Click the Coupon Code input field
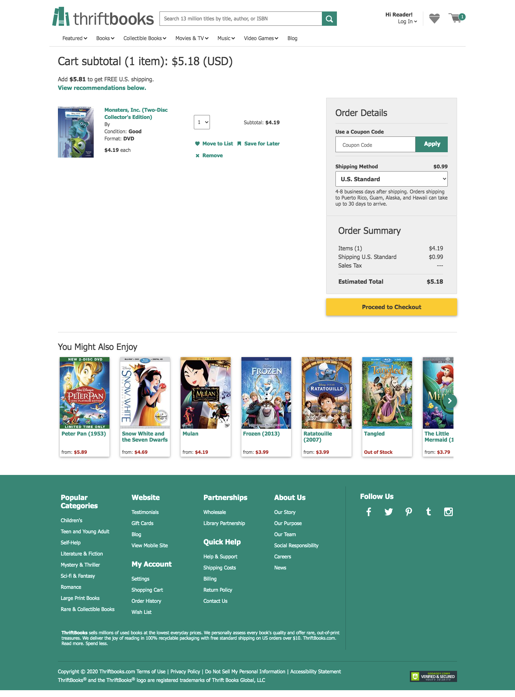Image resolution: width=515 pixels, height=697 pixels. coord(376,145)
